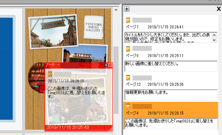Click the note icon inside the popup
Viewport: 222px width, 135px height.
pyautogui.click(x=50, y=74)
